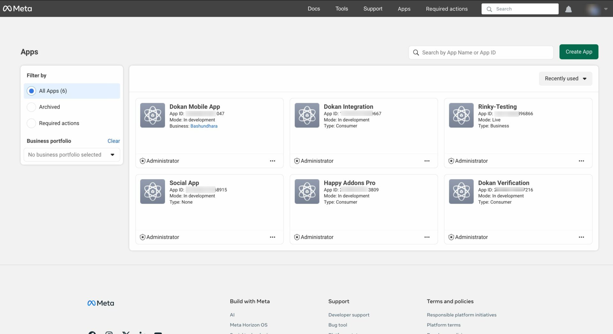Viewport: 613px width, 334px height.
Task: Click magnifier icon in app search field
Action: [416, 53]
